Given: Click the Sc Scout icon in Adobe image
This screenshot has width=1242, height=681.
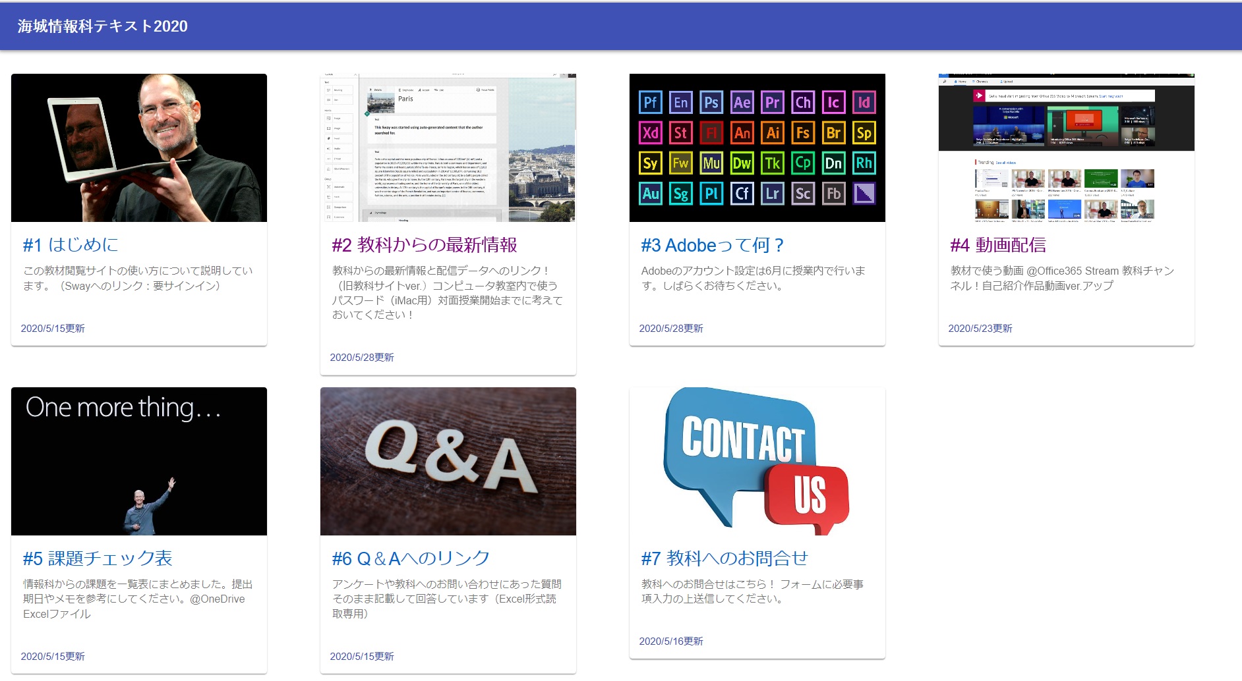Looking at the screenshot, I should (x=803, y=194).
